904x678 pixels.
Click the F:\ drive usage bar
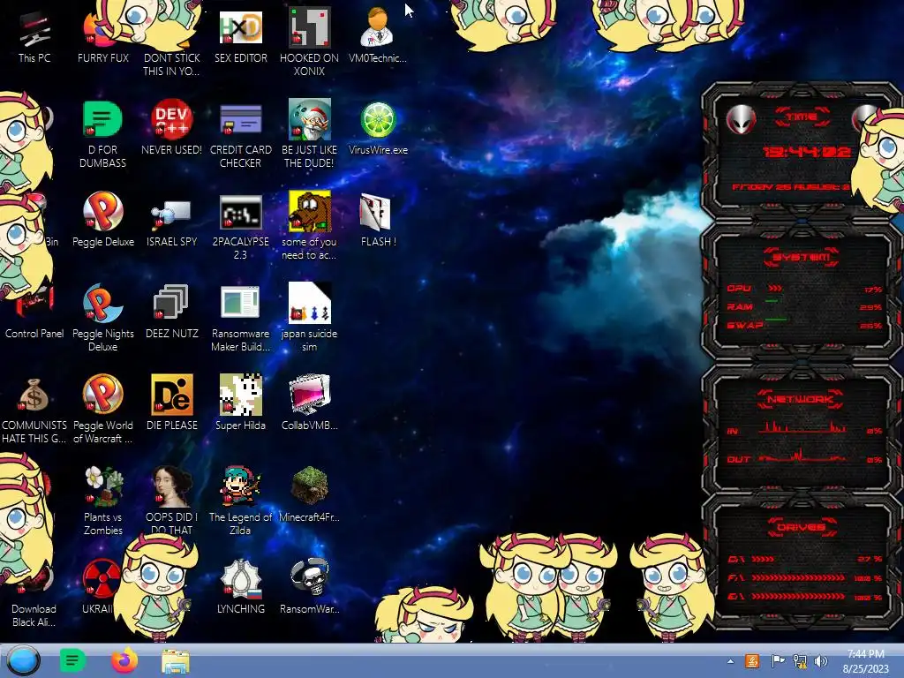coord(798,577)
